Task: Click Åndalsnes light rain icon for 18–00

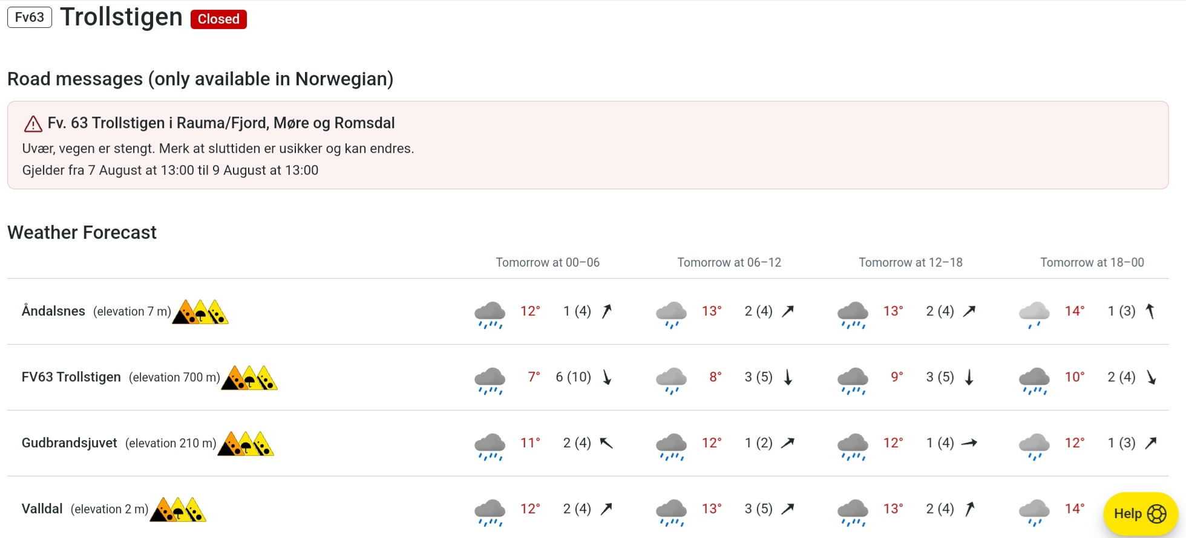Action: [x=1034, y=314]
